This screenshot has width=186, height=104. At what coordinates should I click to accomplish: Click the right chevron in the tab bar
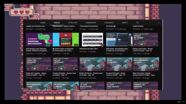pos(159,23)
